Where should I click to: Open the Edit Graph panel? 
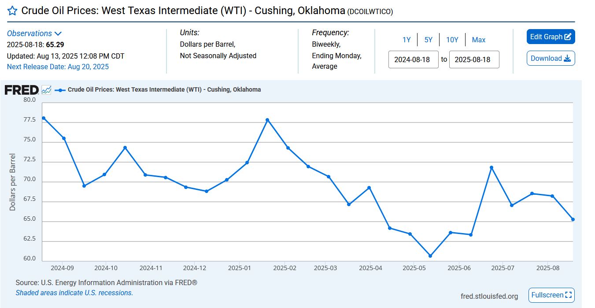coord(551,37)
